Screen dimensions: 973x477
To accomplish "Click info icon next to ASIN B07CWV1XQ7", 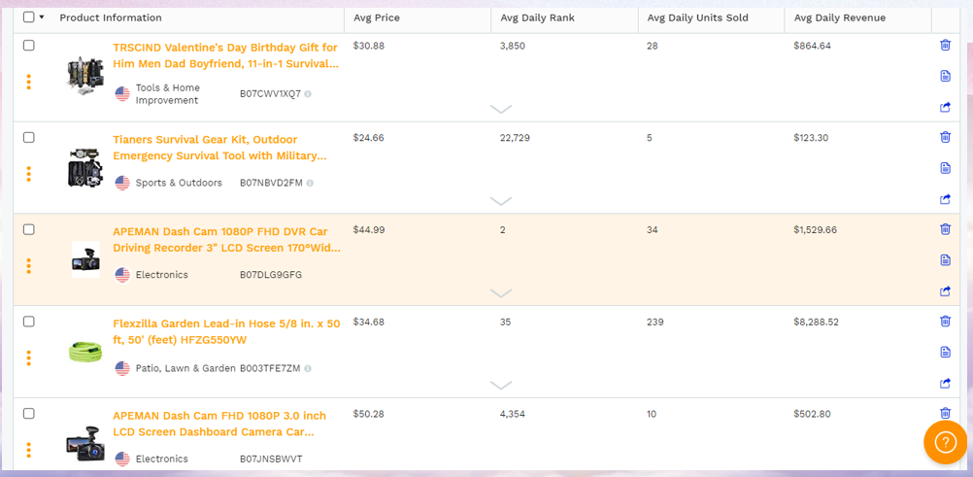I will pyautogui.click(x=308, y=94).
